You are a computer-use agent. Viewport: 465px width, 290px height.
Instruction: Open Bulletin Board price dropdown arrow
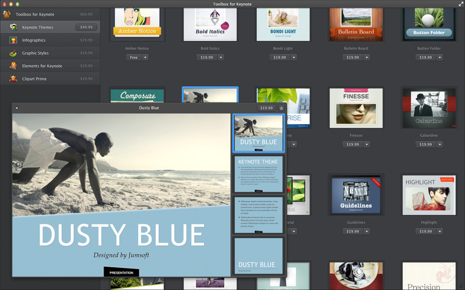[x=367, y=57]
